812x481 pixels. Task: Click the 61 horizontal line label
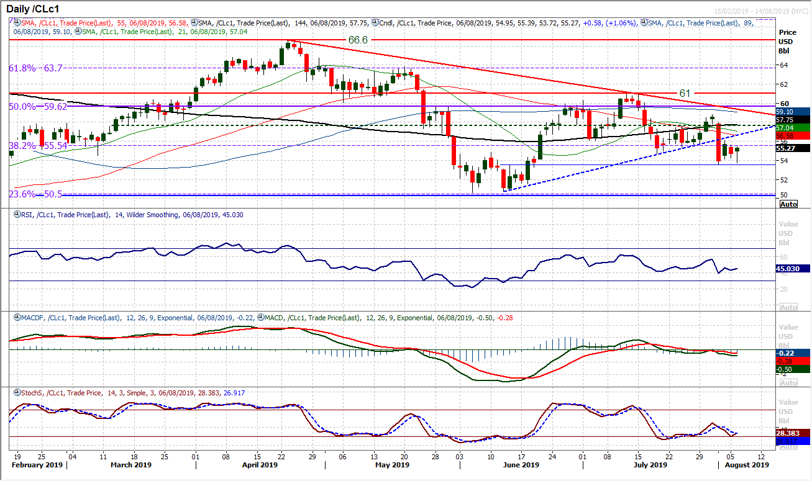(685, 93)
